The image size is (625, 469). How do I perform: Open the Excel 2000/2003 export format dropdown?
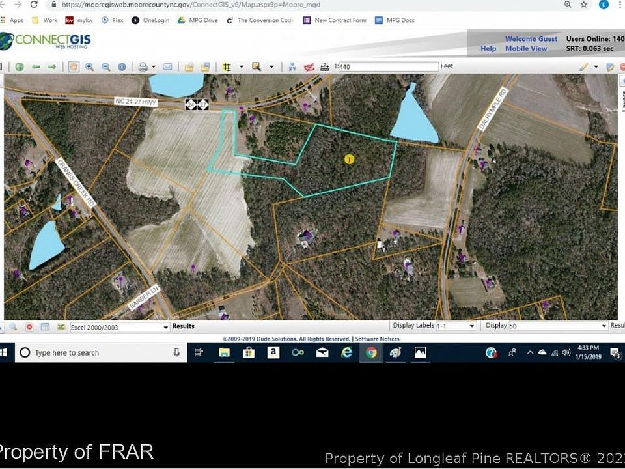tap(120, 327)
